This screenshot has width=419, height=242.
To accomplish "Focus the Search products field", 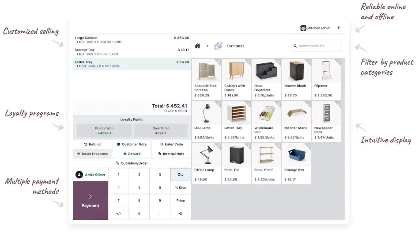I will click(x=318, y=46).
